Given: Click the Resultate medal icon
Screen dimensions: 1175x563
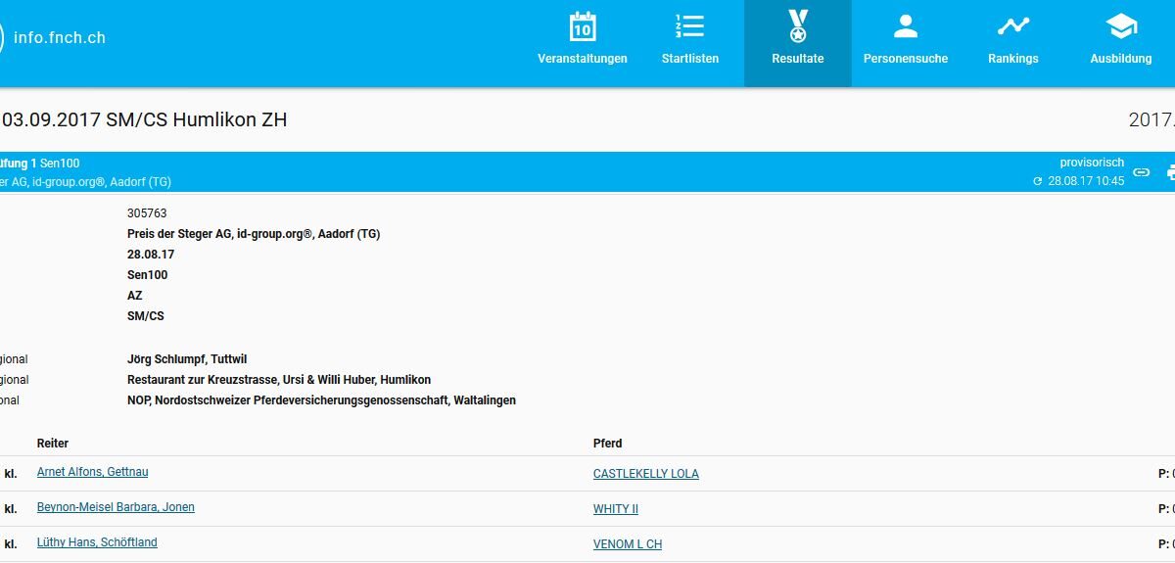Looking at the screenshot, I should tap(798, 26).
